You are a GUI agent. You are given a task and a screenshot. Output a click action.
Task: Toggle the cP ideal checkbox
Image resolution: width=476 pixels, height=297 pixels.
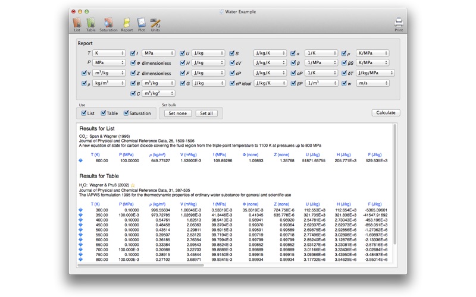pos(232,83)
